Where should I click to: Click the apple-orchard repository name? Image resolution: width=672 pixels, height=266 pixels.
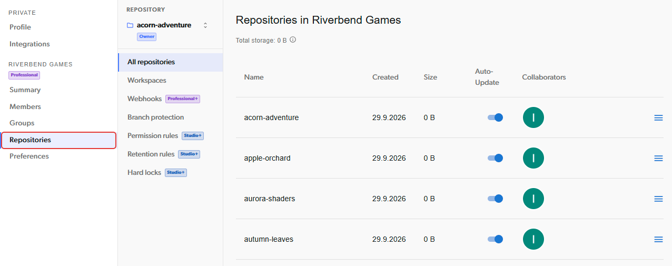click(267, 158)
